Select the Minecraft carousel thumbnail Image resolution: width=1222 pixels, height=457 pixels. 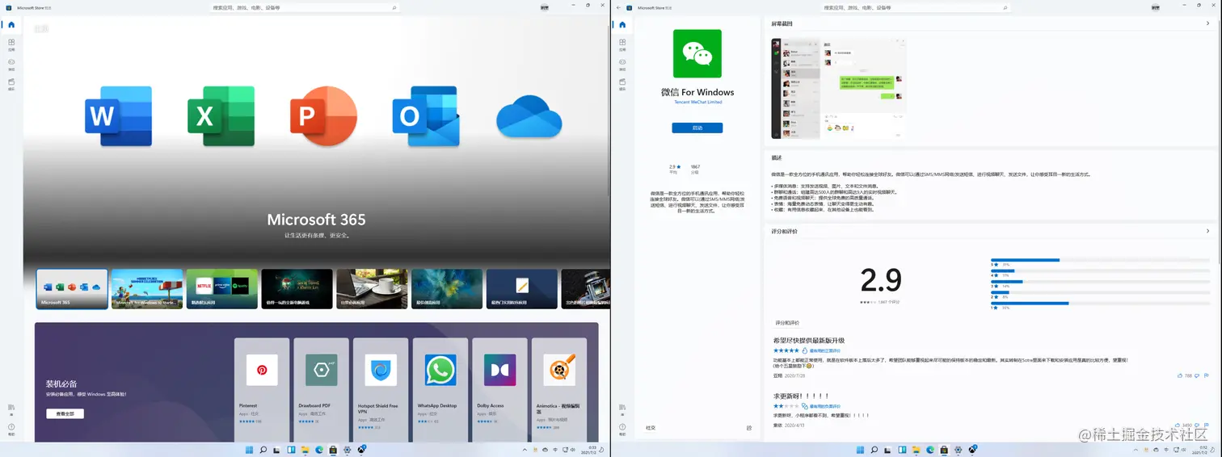(x=147, y=289)
